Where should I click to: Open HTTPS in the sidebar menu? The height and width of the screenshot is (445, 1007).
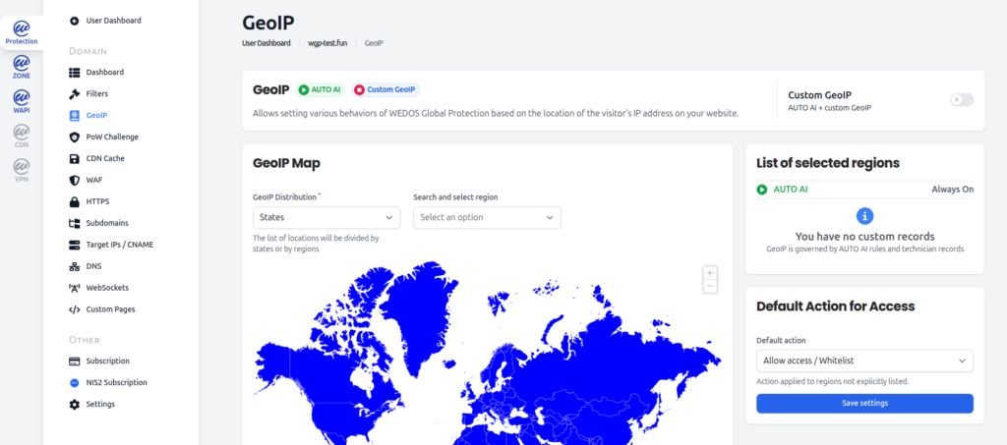click(x=97, y=201)
